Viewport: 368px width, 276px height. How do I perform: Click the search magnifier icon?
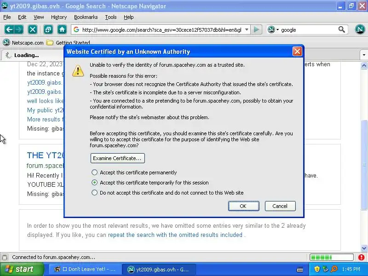pyautogui.click(x=342, y=29)
